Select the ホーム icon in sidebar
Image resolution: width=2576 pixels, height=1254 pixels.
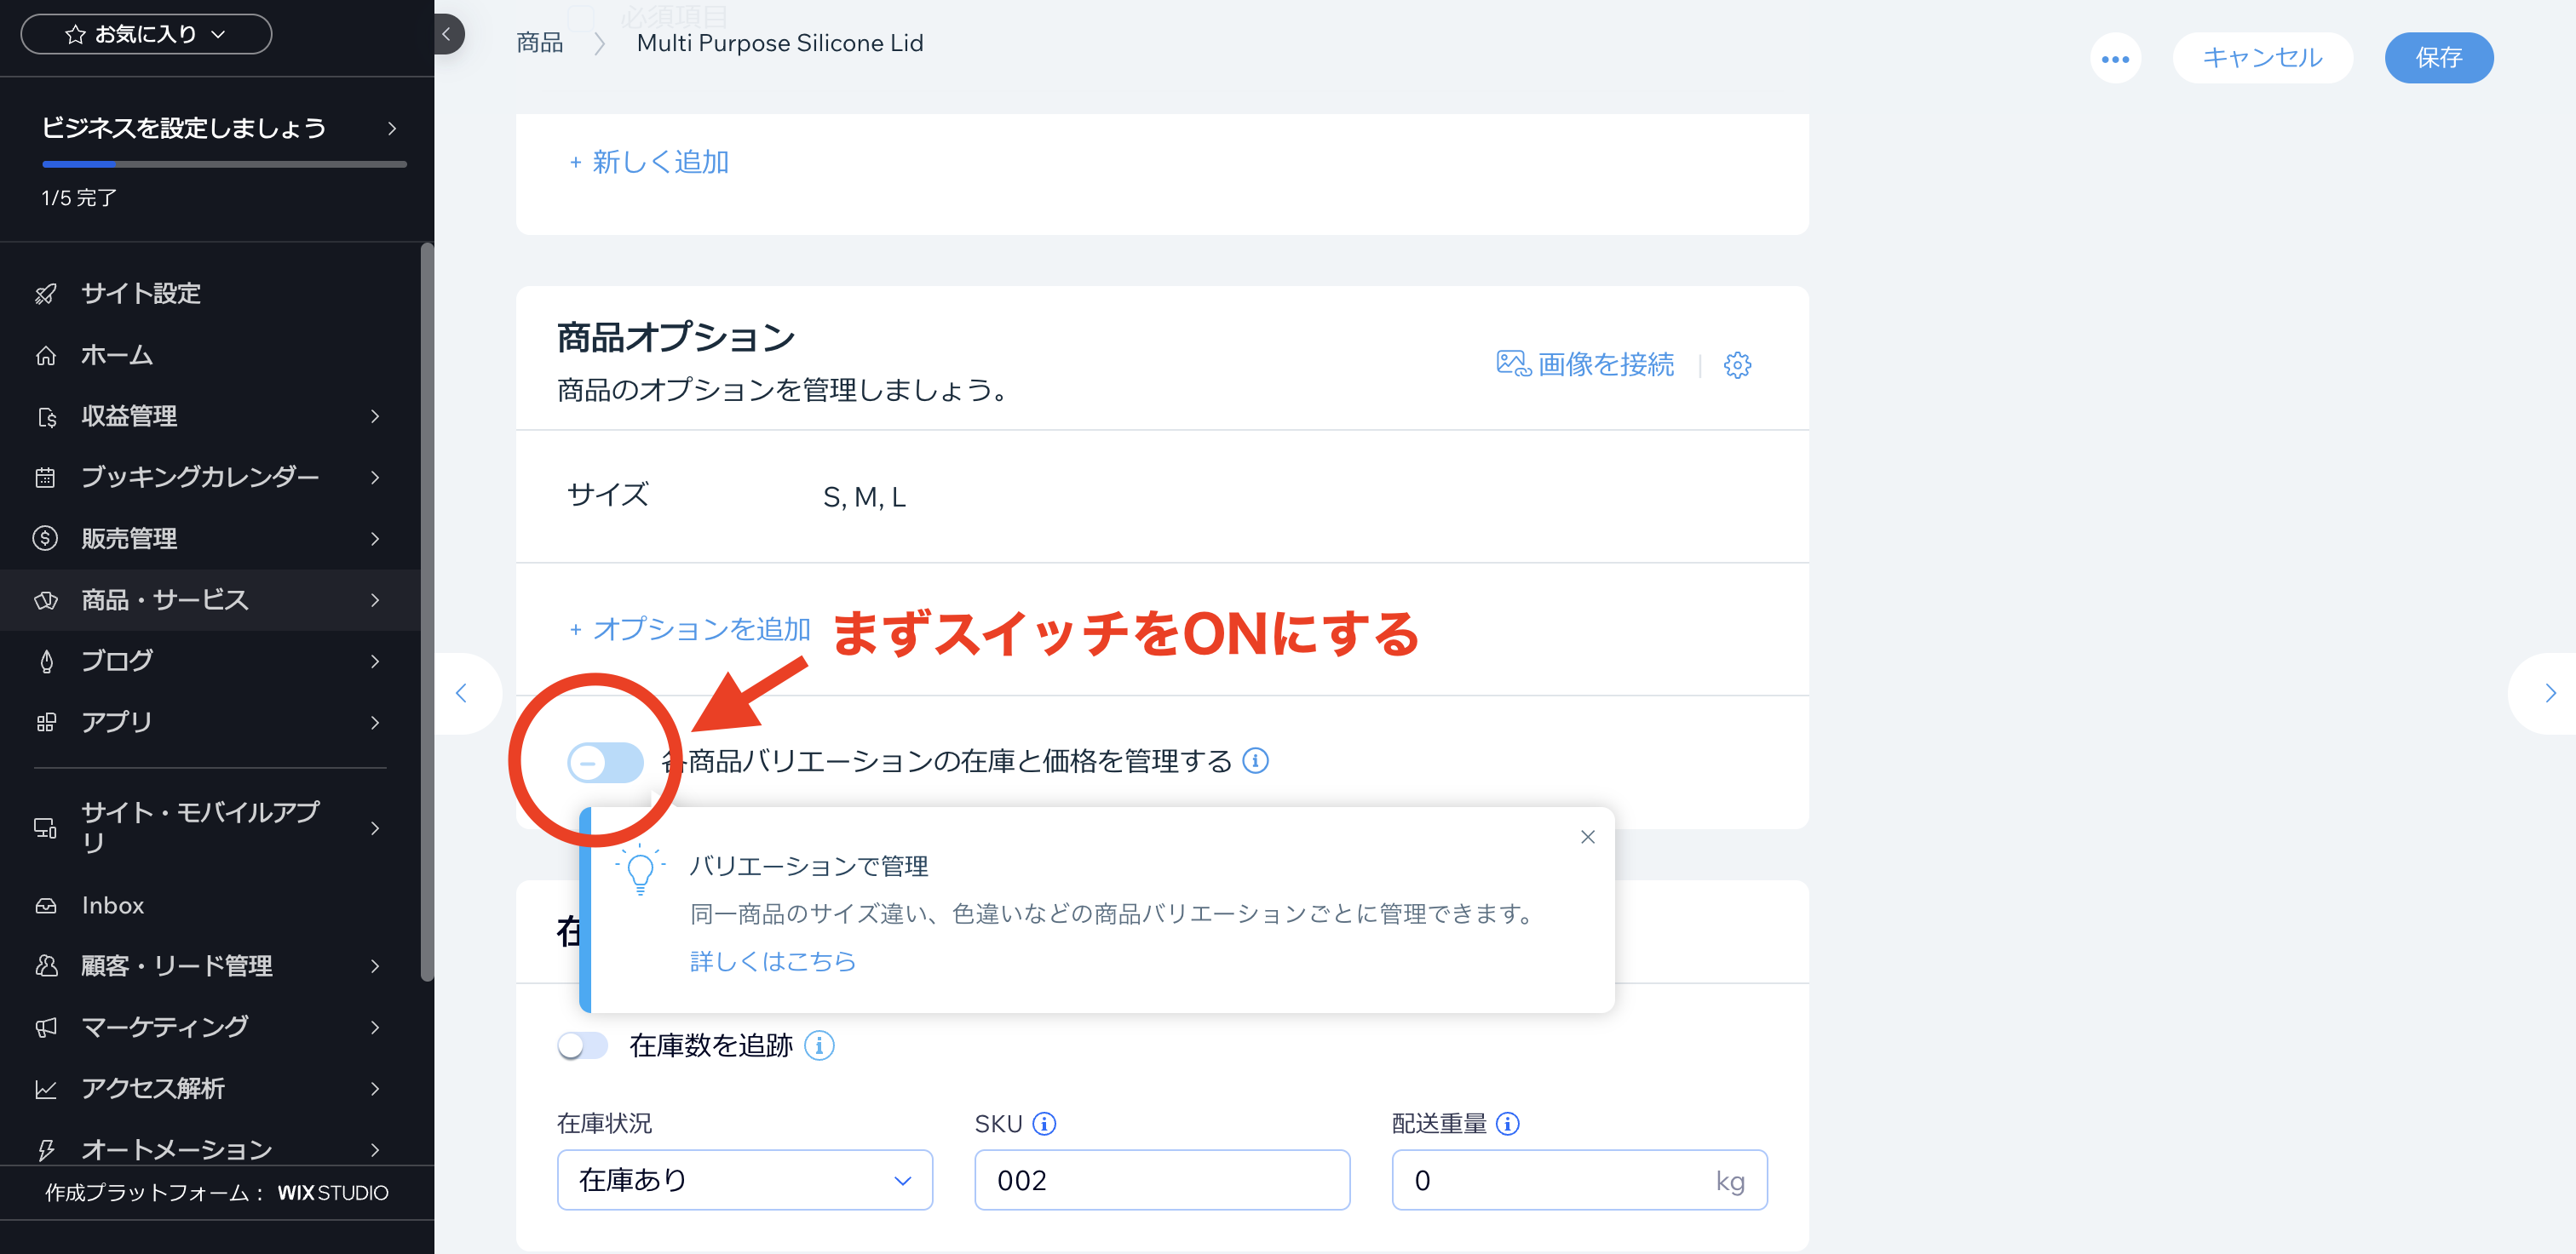point(45,355)
